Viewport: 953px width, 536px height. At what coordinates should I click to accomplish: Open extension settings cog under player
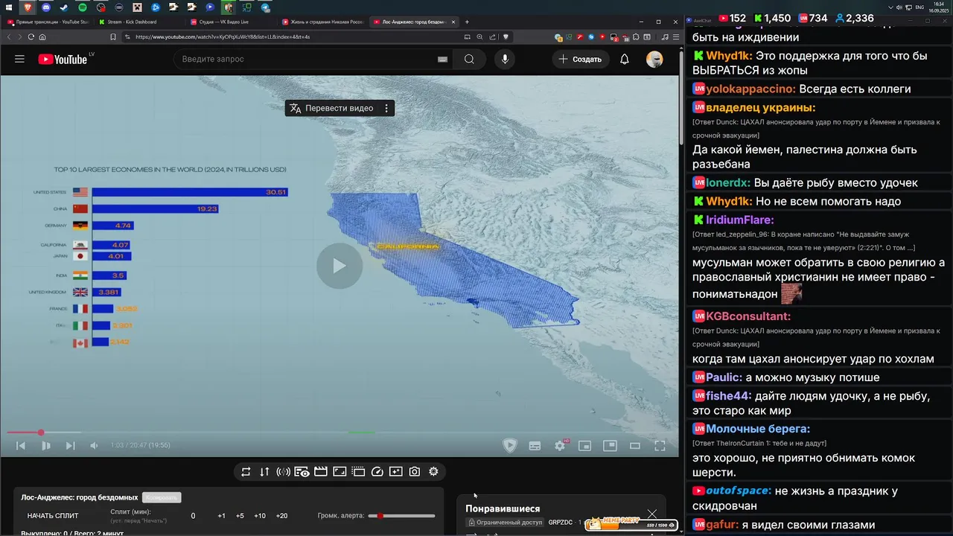tap(433, 471)
